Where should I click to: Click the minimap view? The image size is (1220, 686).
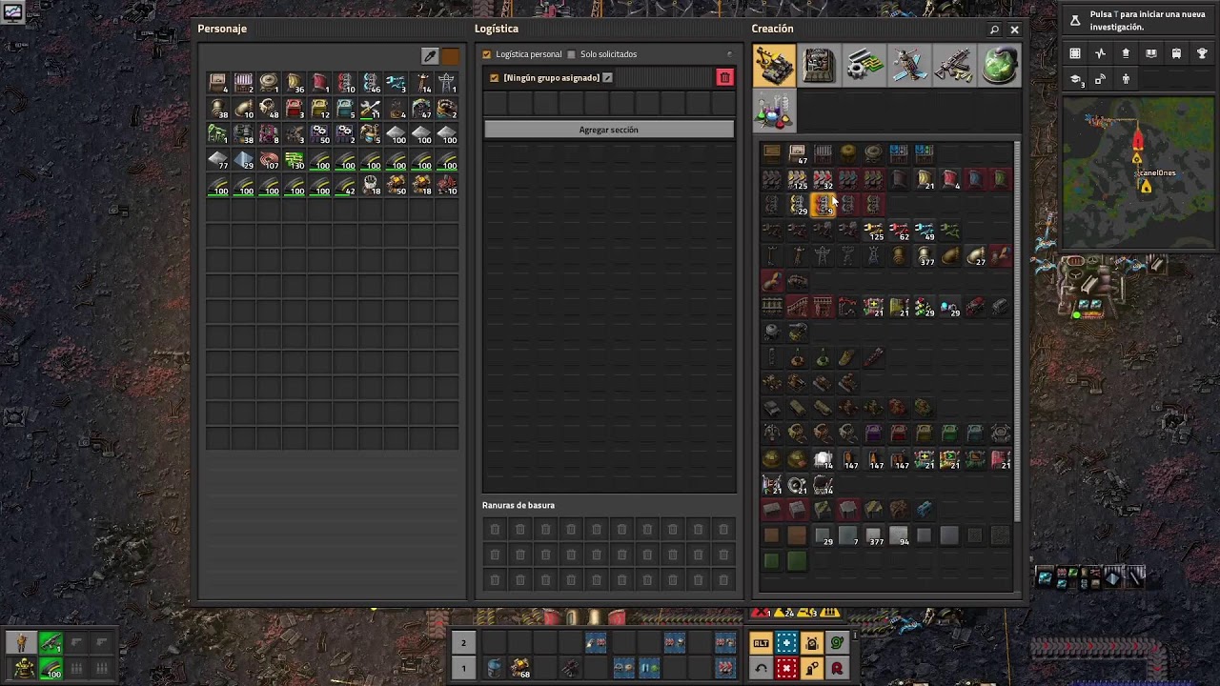pos(1138,172)
